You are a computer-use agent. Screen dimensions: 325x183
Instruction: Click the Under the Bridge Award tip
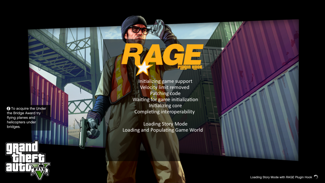[27, 118]
